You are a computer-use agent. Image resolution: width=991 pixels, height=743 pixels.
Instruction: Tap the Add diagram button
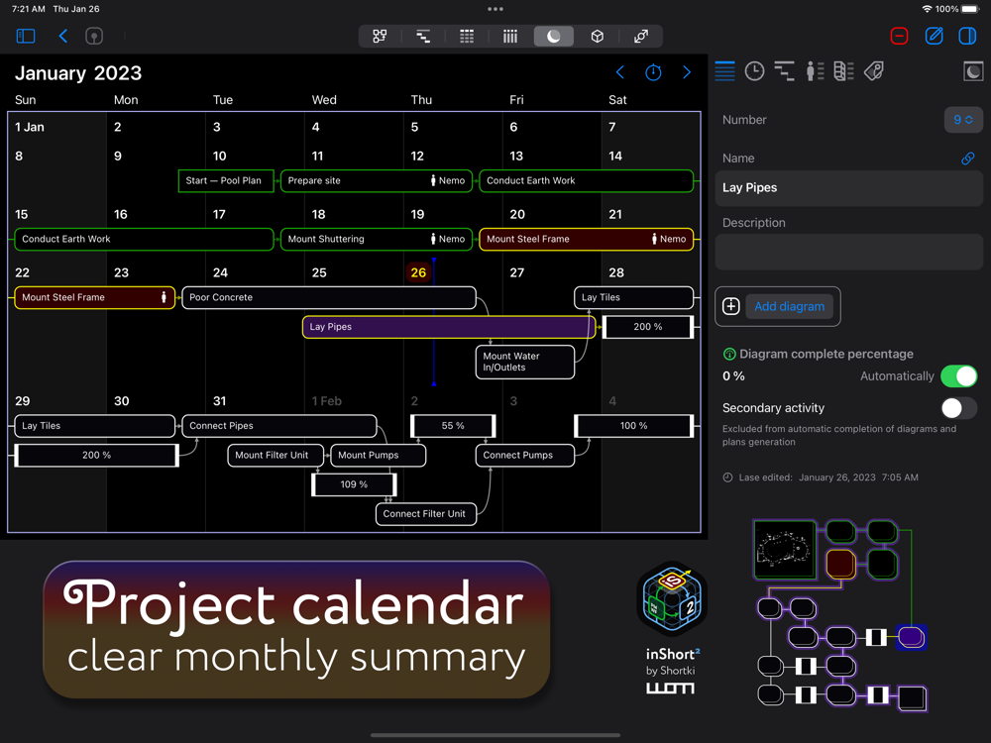pyautogui.click(x=790, y=306)
